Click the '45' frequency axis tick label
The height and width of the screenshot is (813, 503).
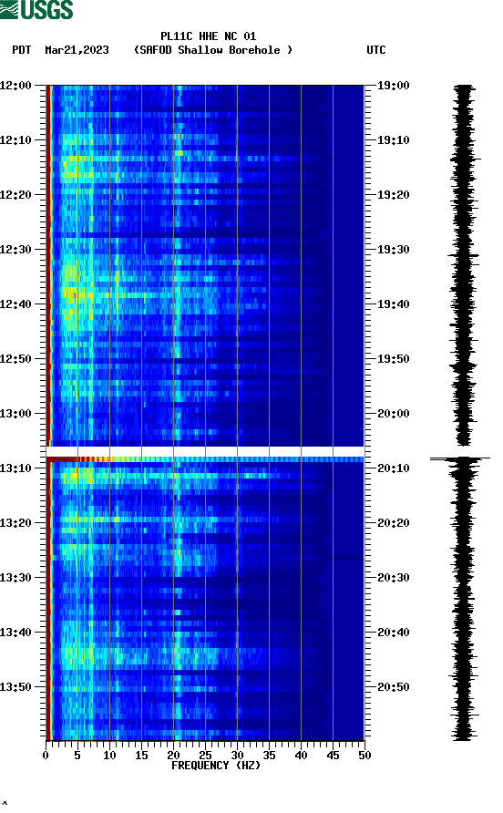point(333,756)
